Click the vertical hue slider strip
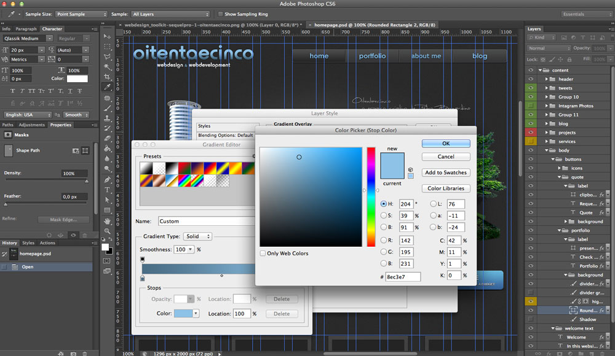This screenshot has width=615, height=356. pyautogui.click(x=371, y=197)
